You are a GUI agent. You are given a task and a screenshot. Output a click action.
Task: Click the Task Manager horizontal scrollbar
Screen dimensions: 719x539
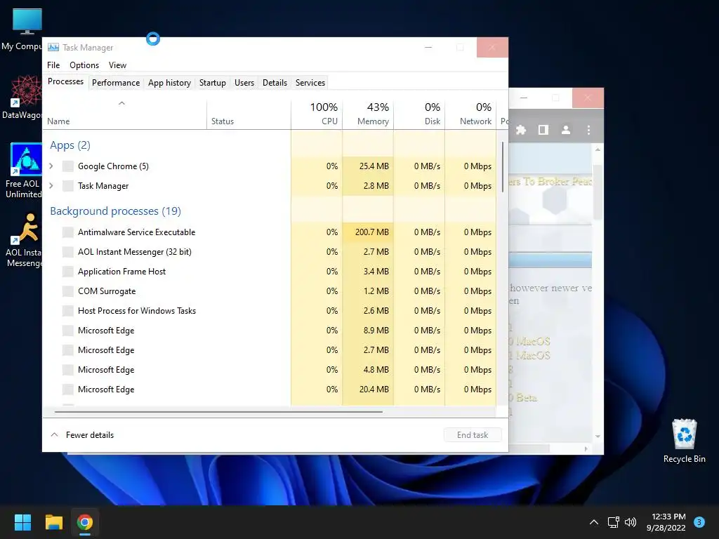click(x=218, y=412)
